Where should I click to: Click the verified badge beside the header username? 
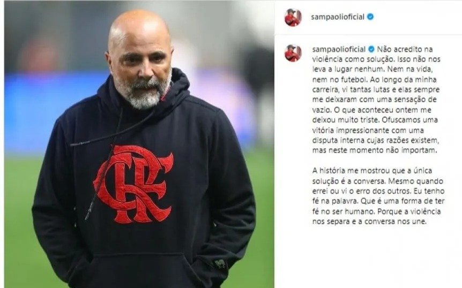click(x=370, y=17)
